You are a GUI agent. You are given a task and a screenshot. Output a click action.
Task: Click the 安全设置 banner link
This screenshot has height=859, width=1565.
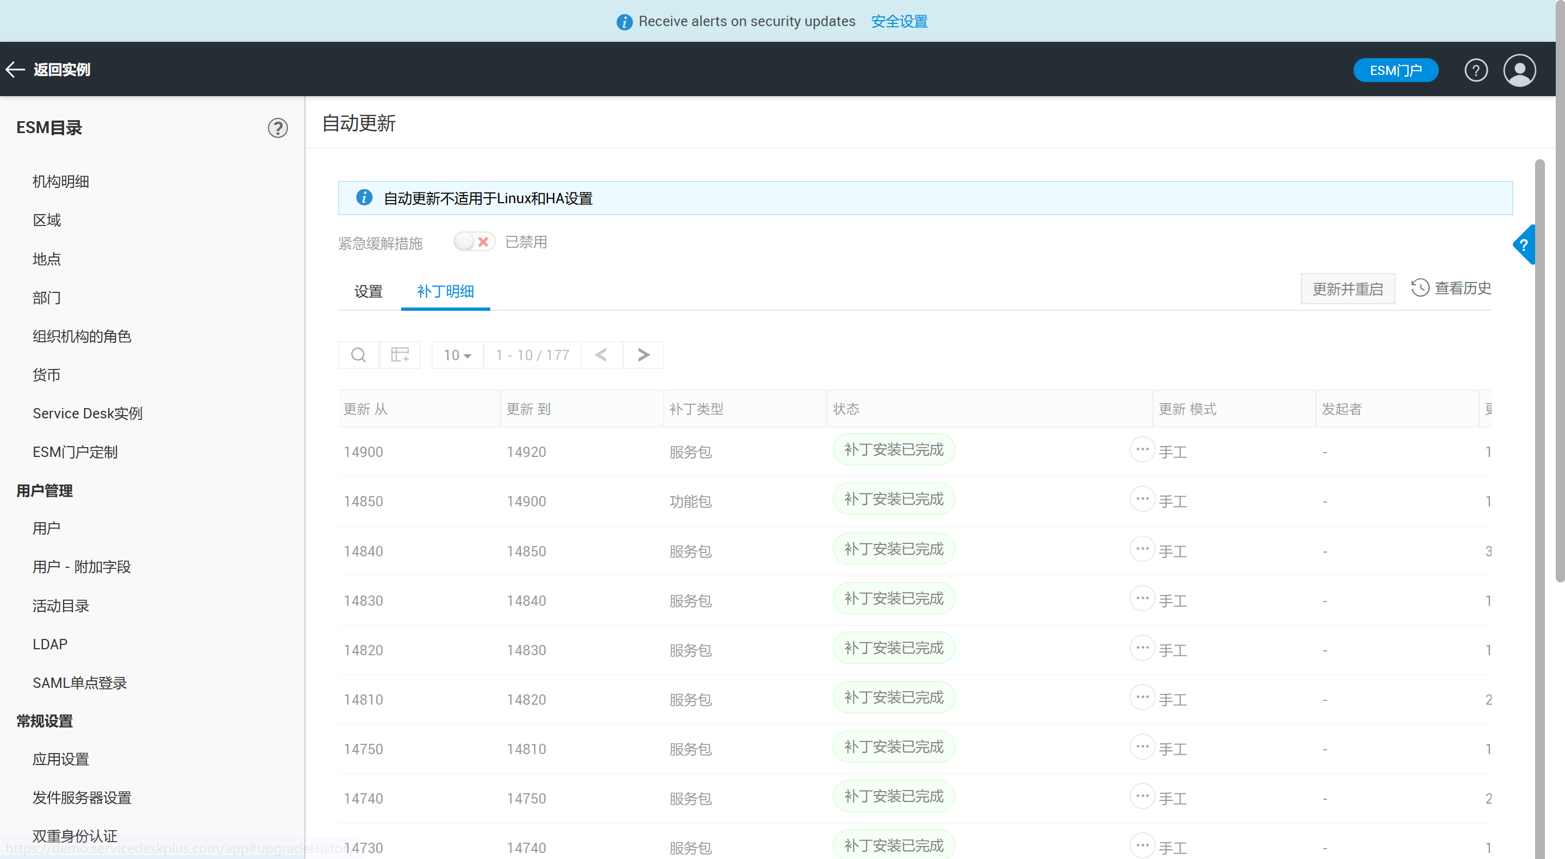pos(899,21)
